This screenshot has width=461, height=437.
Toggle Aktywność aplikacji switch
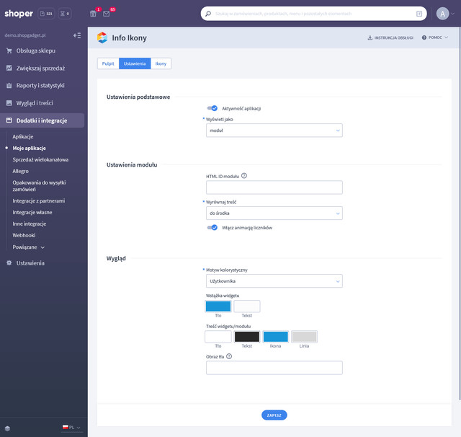tap(212, 108)
